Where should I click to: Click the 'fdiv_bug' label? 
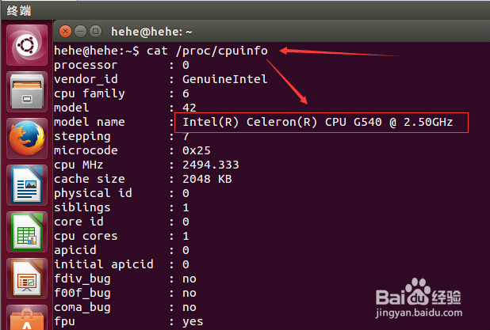point(82,279)
